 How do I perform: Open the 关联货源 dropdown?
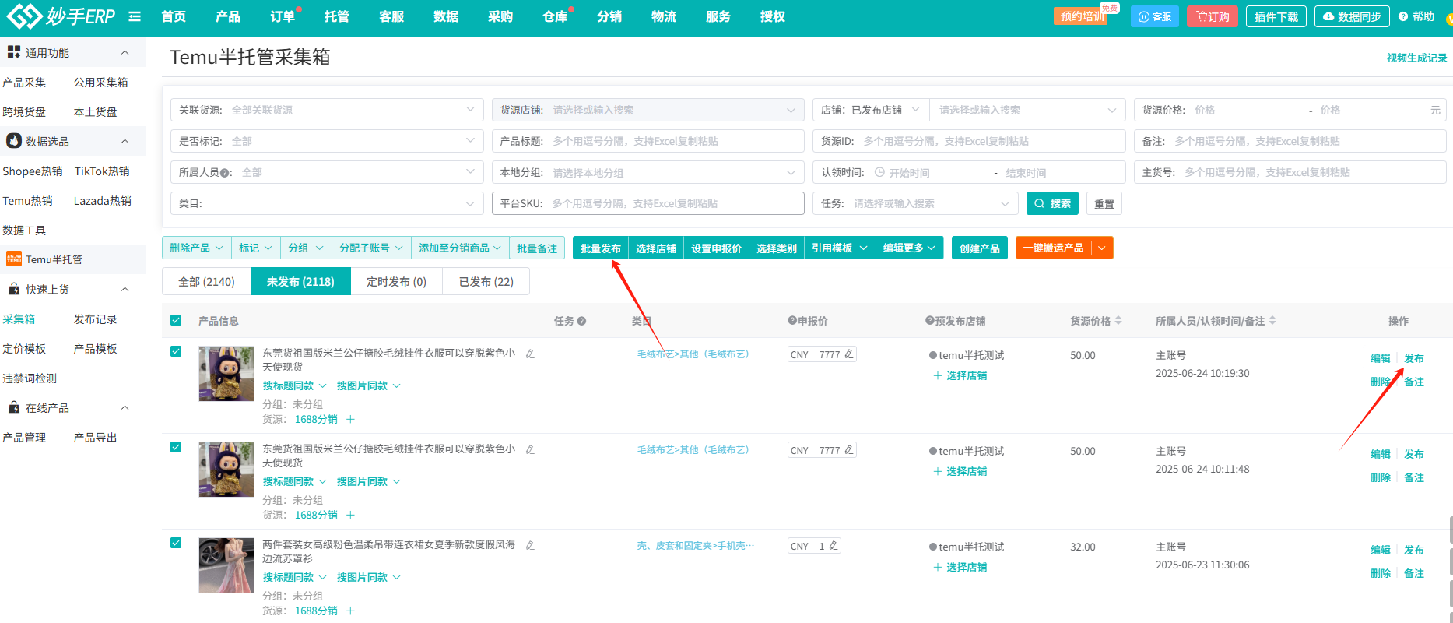[x=327, y=110]
